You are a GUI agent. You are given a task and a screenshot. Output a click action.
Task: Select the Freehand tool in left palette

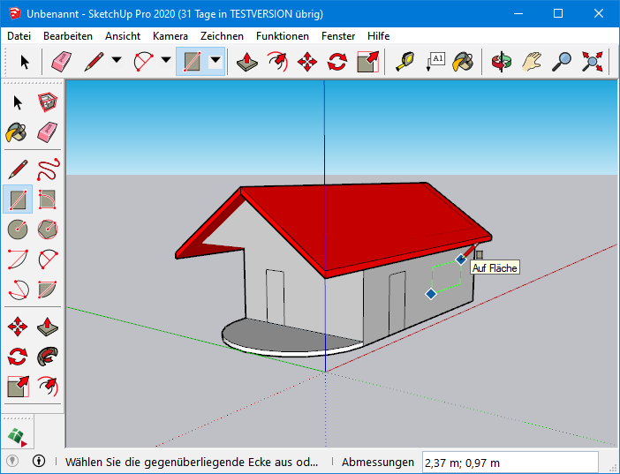(48, 168)
